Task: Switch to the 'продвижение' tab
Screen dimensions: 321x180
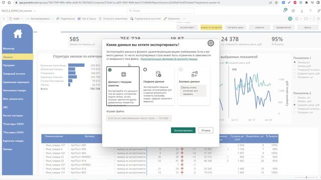Action: 283,27
